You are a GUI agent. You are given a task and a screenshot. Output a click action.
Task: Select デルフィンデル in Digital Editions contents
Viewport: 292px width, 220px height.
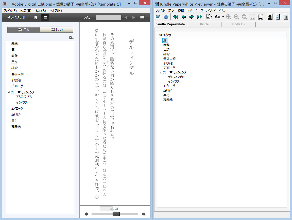pos(24,96)
